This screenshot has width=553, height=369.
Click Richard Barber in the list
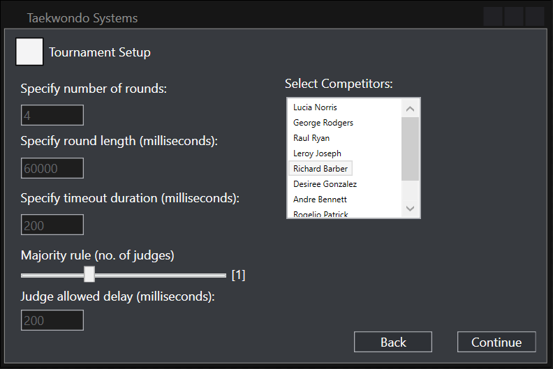pos(320,169)
